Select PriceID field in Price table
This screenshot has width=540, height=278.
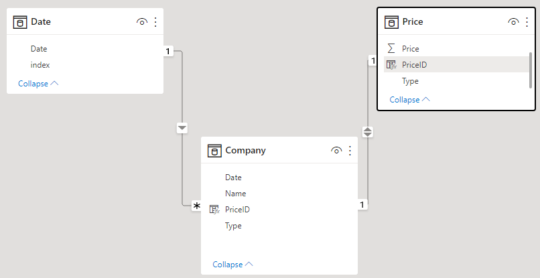457,64
